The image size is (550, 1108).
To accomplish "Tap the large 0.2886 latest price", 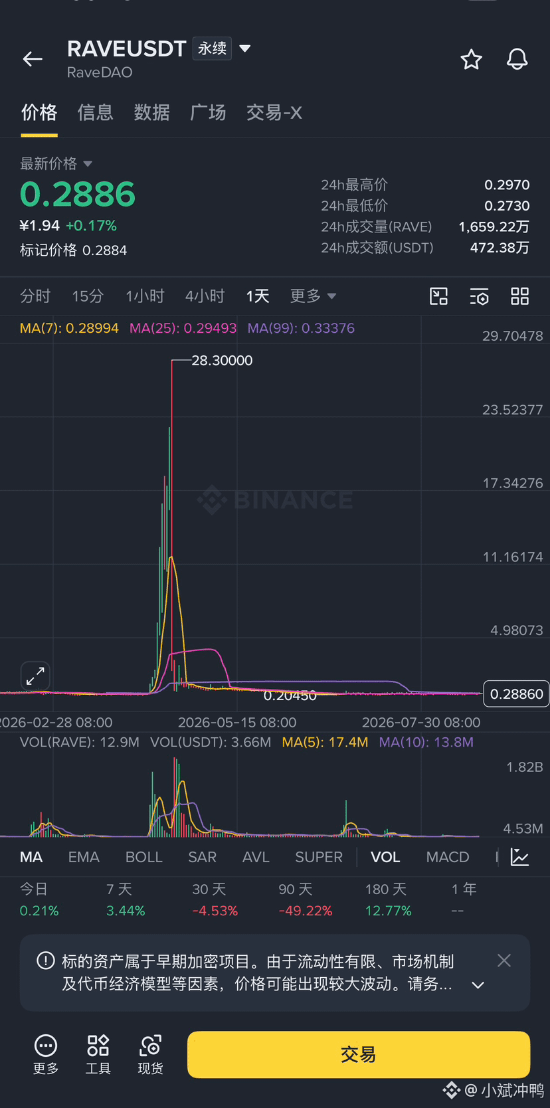I will point(78,194).
